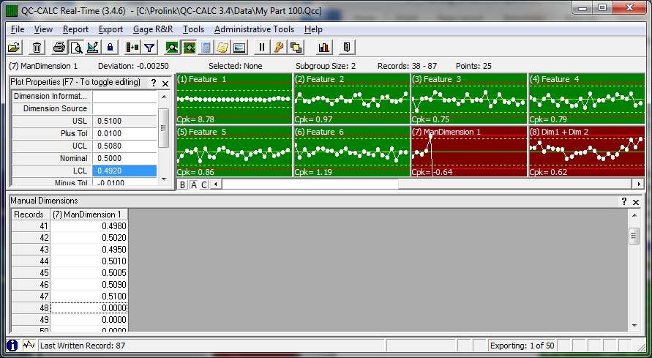
Task: Select the (3) Feature 3 plot
Action: click(x=470, y=99)
